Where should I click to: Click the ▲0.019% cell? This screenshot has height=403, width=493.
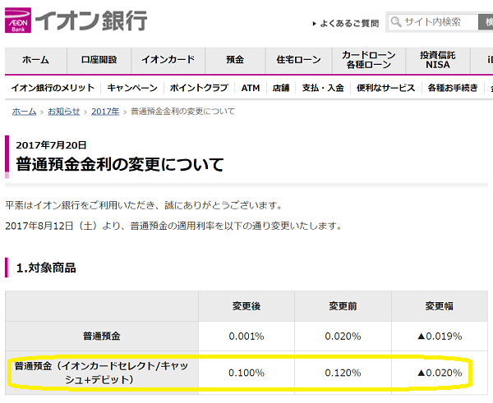point(440,337)
